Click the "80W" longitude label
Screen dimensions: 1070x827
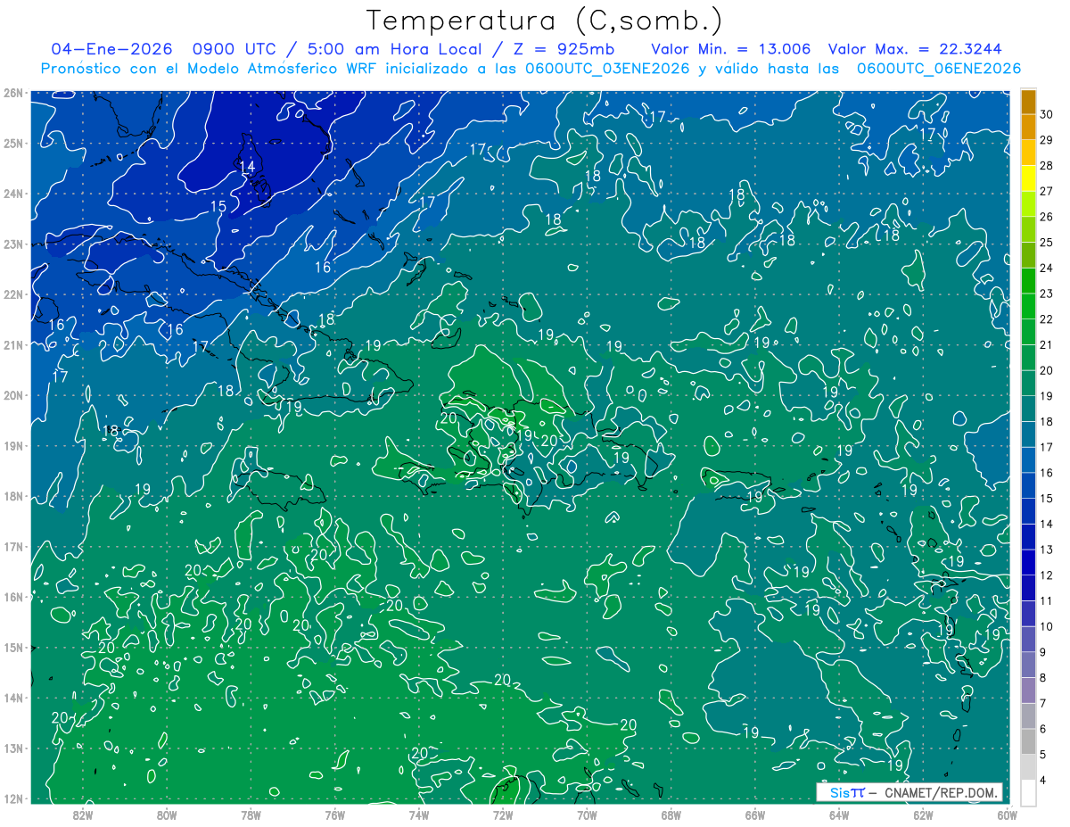(167, 815)
